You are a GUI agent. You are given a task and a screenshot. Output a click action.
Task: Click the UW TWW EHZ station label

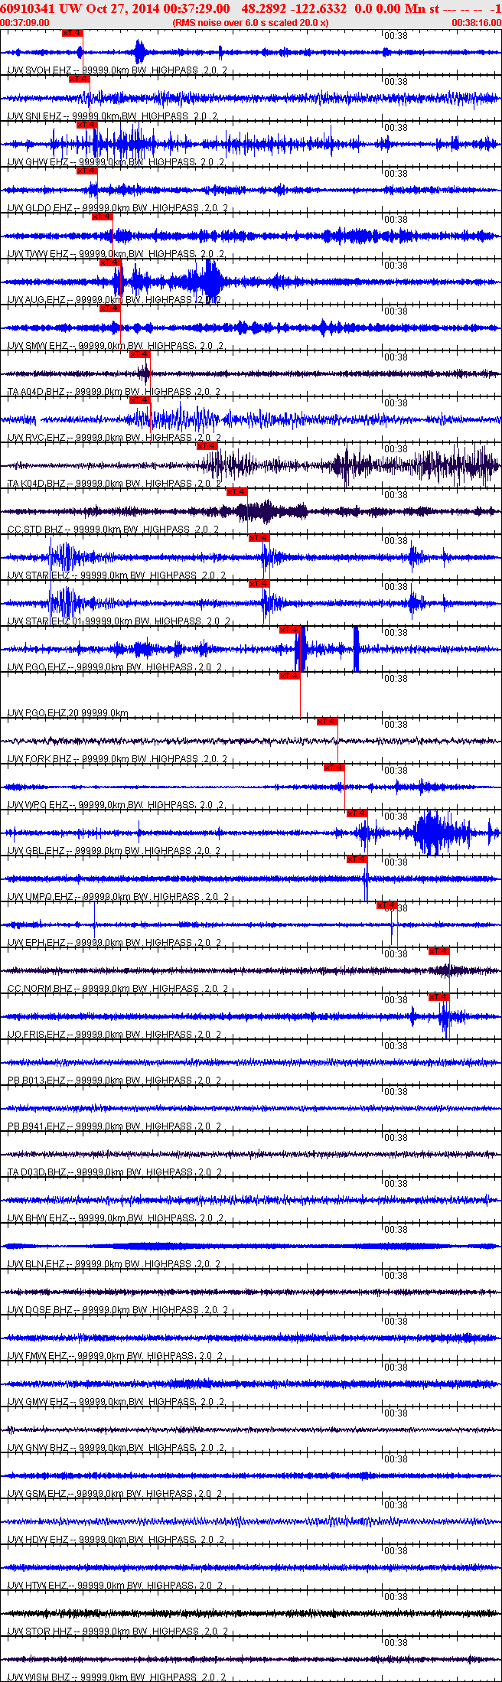115,254
